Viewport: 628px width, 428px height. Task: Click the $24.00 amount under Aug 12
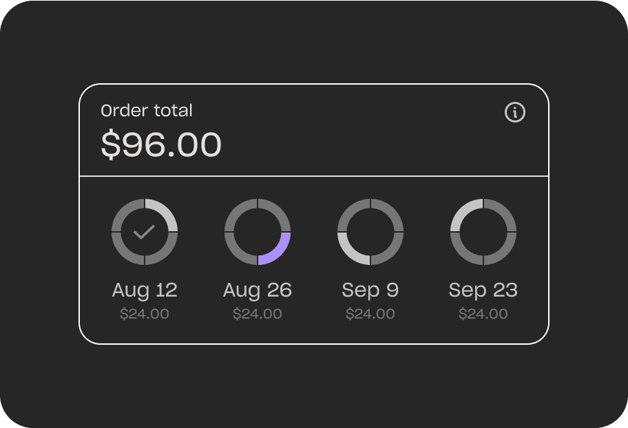coord(145,314)
